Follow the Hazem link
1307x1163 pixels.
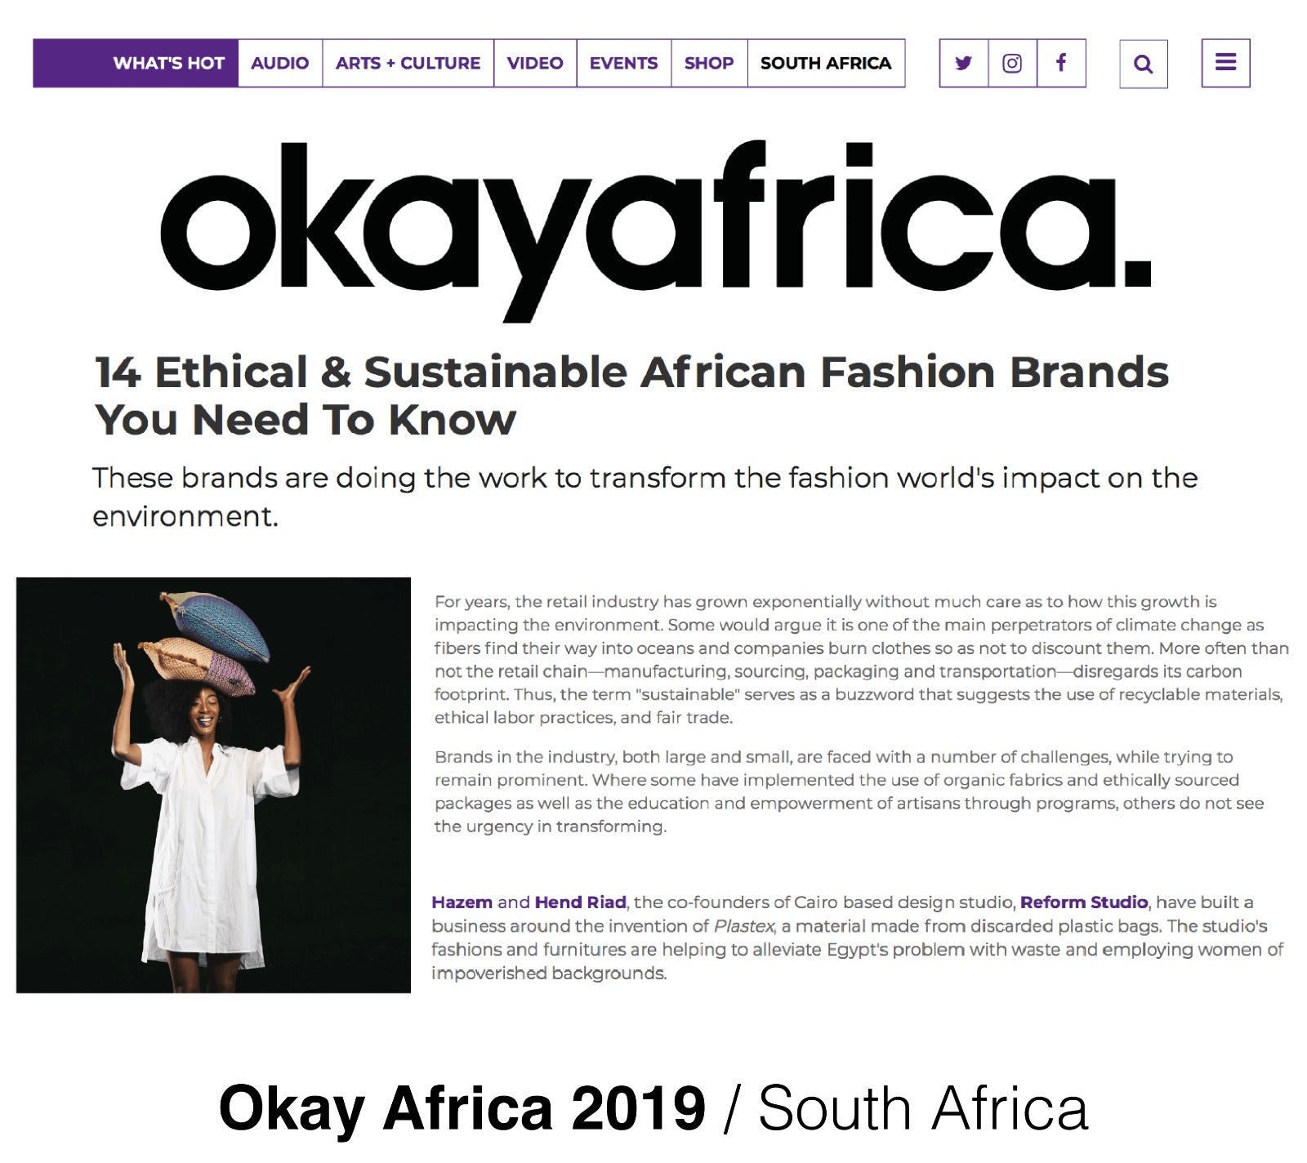click(462, 902)
